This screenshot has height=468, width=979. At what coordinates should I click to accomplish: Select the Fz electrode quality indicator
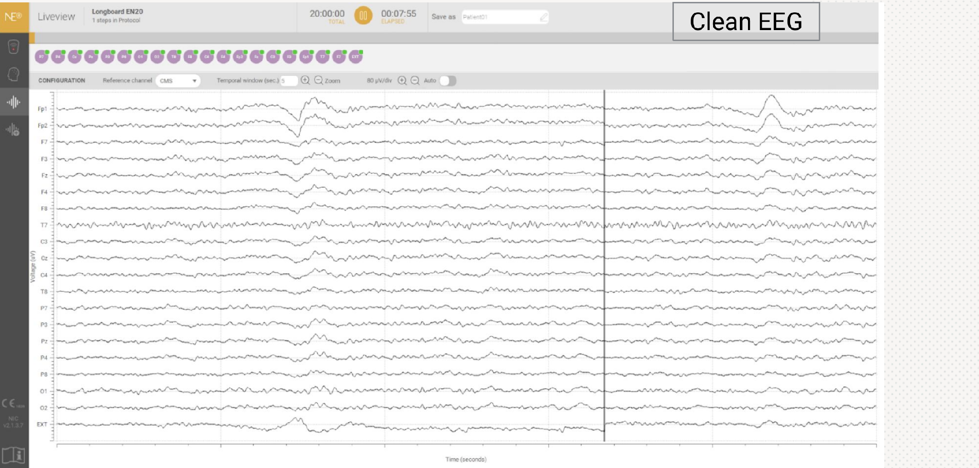256,57
